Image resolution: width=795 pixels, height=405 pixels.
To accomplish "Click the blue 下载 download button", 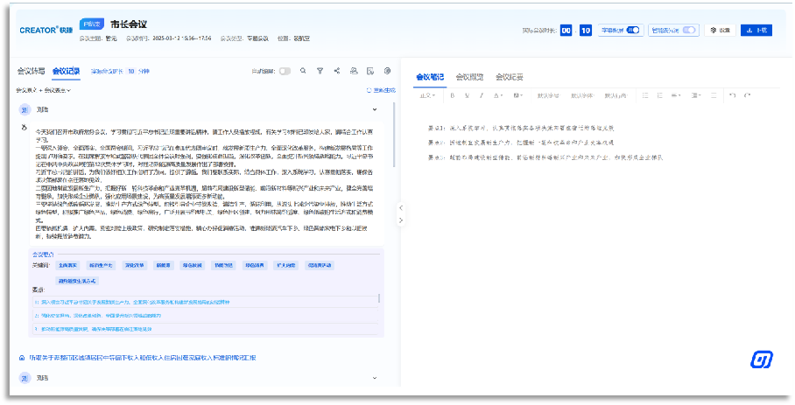I will [x=756, y=30].
